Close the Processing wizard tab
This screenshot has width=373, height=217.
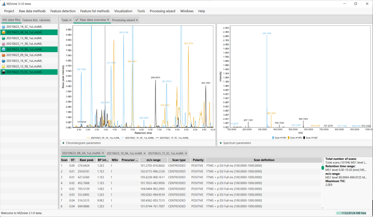point(137,20)
